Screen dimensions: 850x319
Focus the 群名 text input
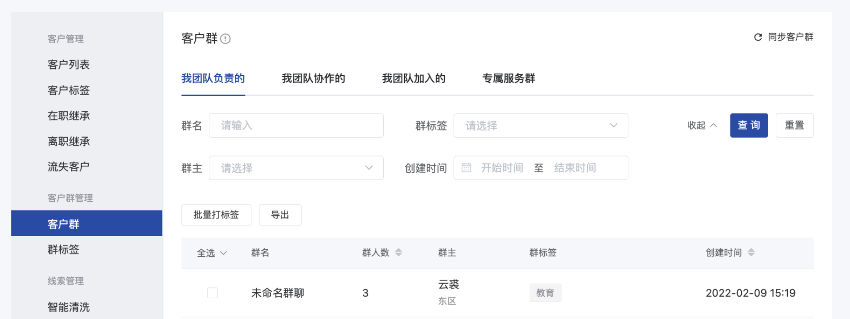[x=296, y=125]
